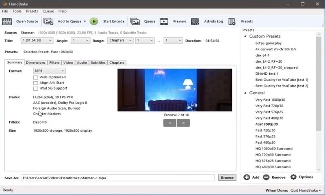Open the When Done Quit HandBrake dropdown
Screen dimensions: 325x195
[305, 190]
